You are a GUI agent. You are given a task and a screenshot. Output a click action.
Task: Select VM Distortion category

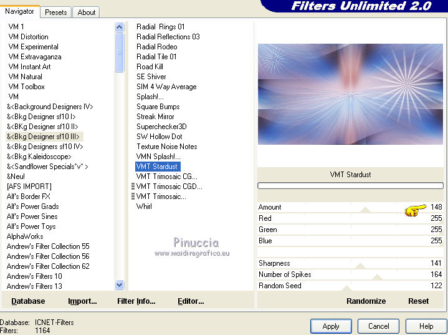28,37
